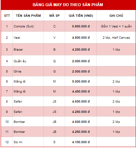
Task: Select the 6.800.000 đ price cell
Action: (81, 26)
